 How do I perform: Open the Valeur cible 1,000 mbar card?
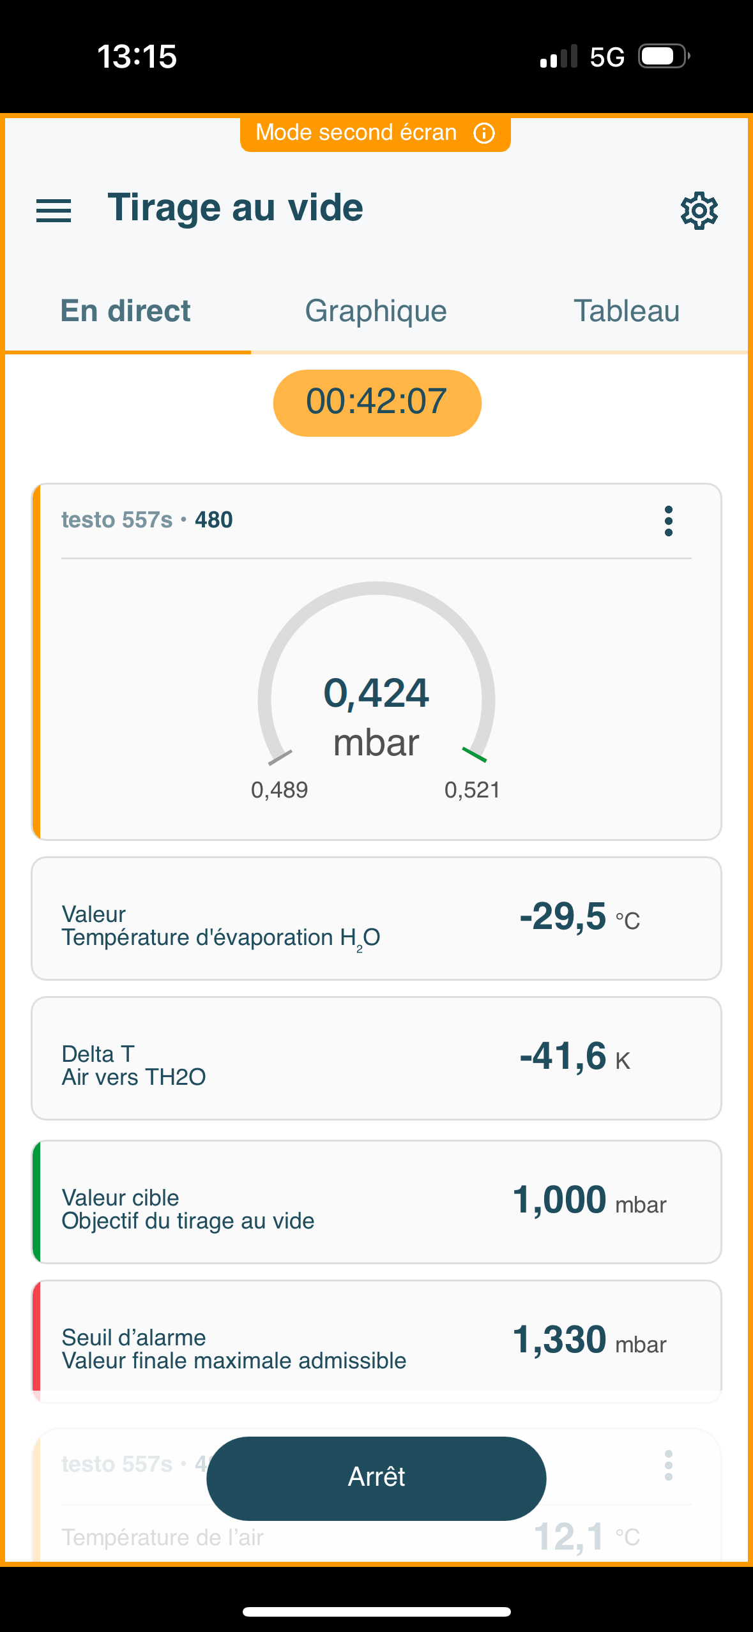[376, 1202]
